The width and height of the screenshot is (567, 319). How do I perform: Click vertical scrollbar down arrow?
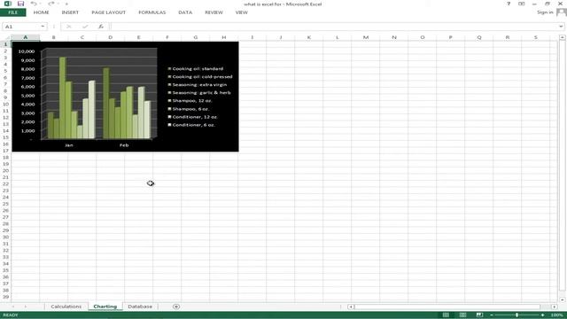tap(563, 300)
